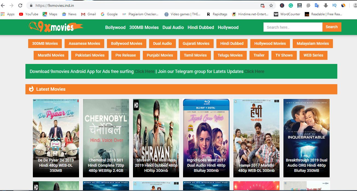Select the orange Hindi Dubbed category button

pyautogui.click(x=232, y=43)
